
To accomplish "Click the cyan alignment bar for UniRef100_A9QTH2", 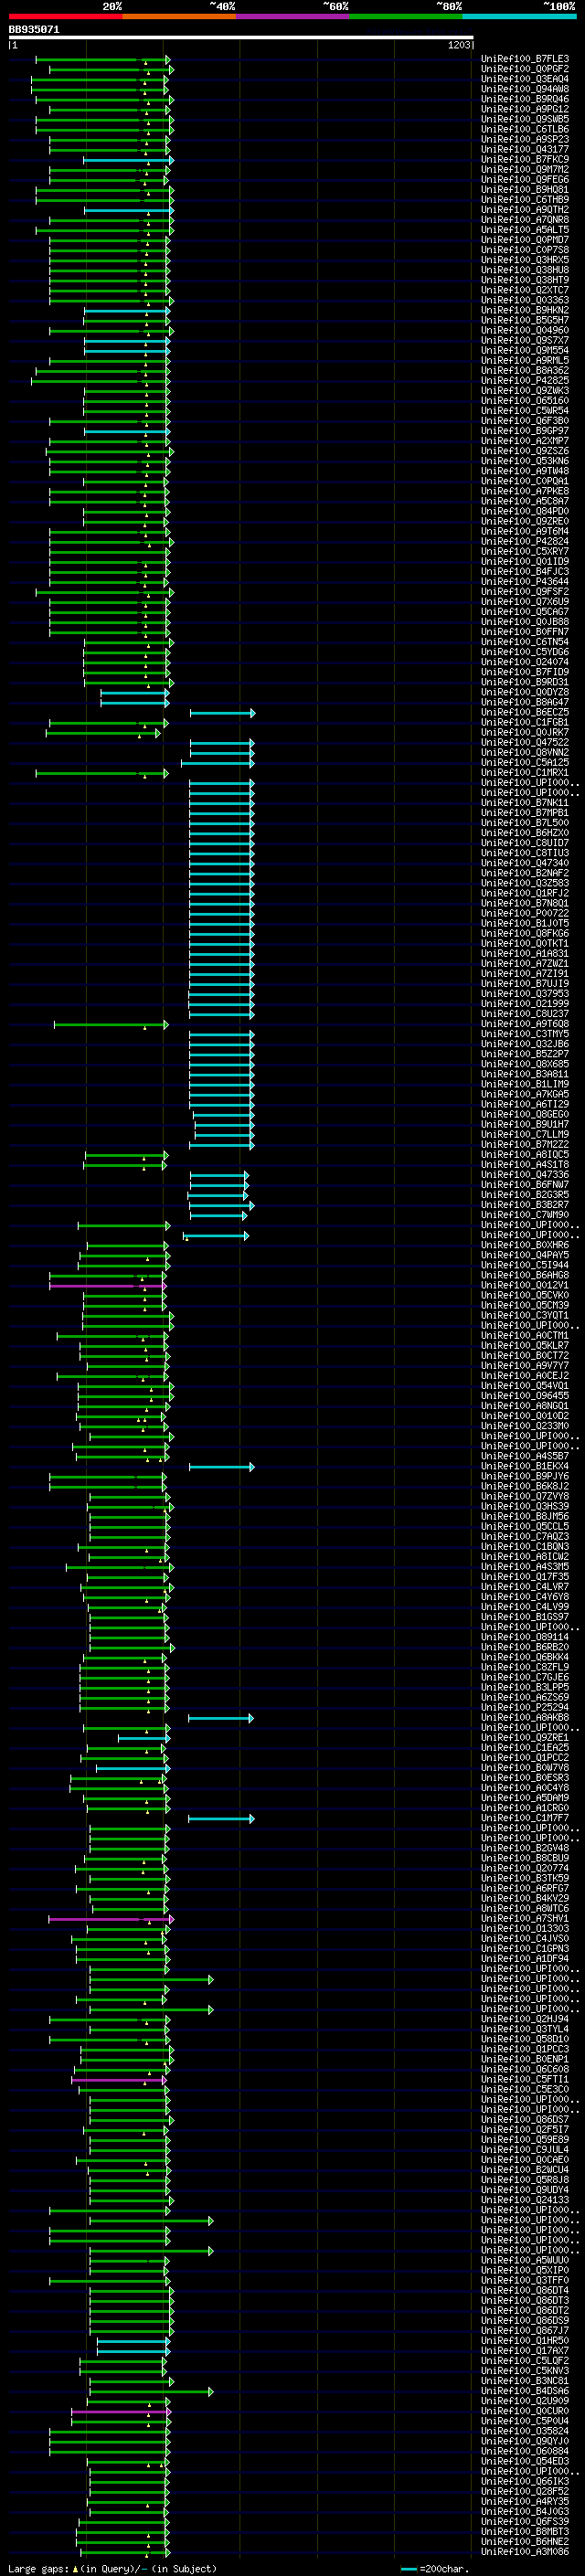I will click(x=128, y=210).
